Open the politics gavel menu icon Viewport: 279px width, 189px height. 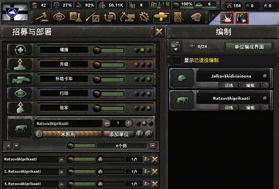tap(42, 17)
